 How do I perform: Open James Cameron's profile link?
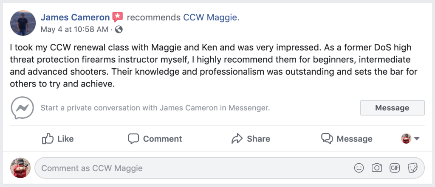tap(75, 17)
